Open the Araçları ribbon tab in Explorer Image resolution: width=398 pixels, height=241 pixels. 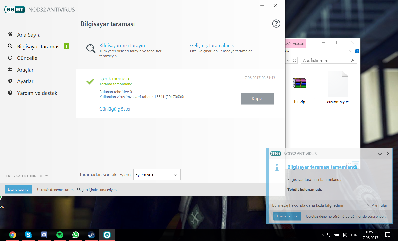(x=296, y=43)
